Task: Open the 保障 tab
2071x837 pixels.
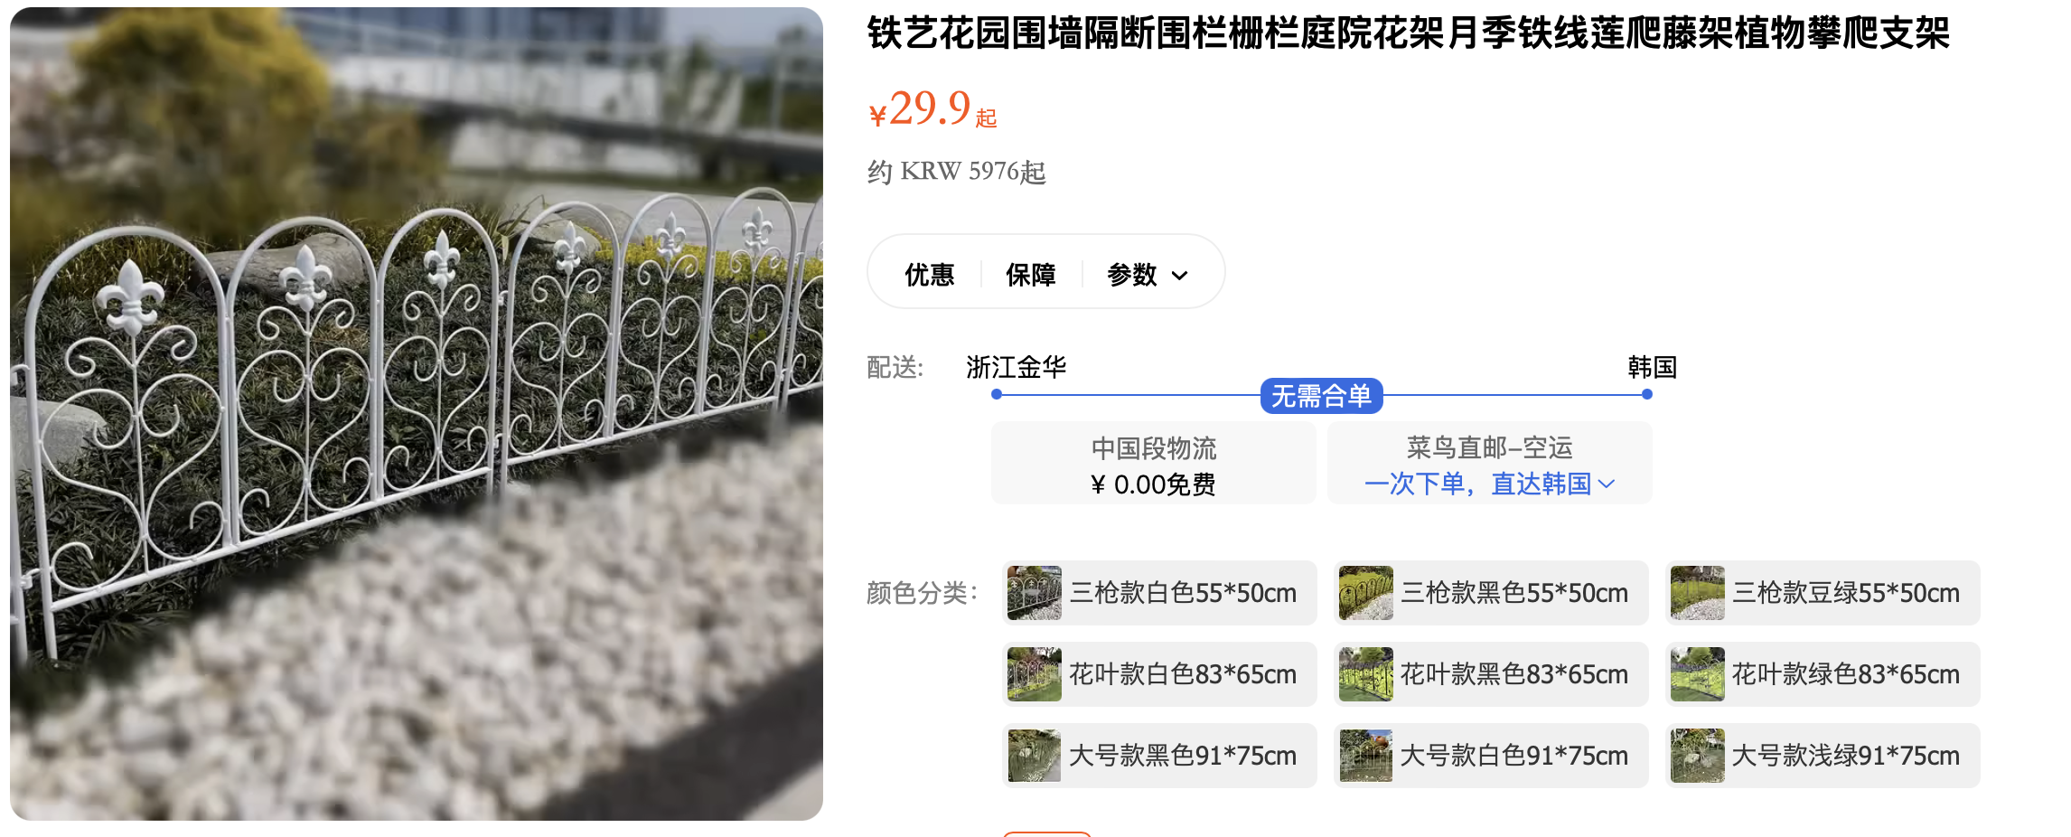Action: click(1031, 274)
